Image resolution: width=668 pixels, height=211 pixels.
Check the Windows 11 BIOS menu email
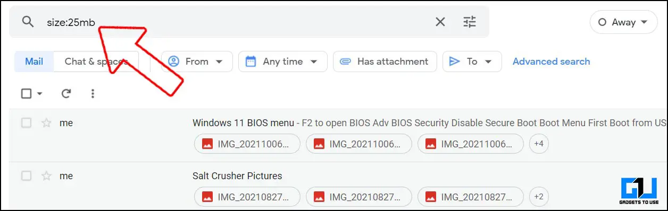pyautogui.click(x=26, y=123)
